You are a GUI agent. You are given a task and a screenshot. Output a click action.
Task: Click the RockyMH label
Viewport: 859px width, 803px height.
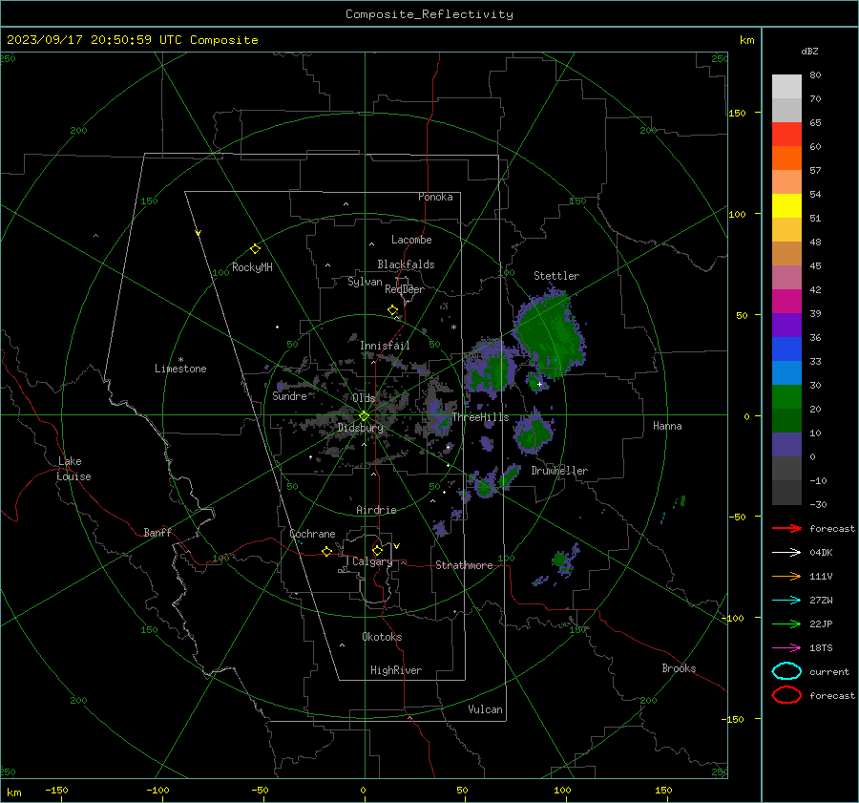252,267
